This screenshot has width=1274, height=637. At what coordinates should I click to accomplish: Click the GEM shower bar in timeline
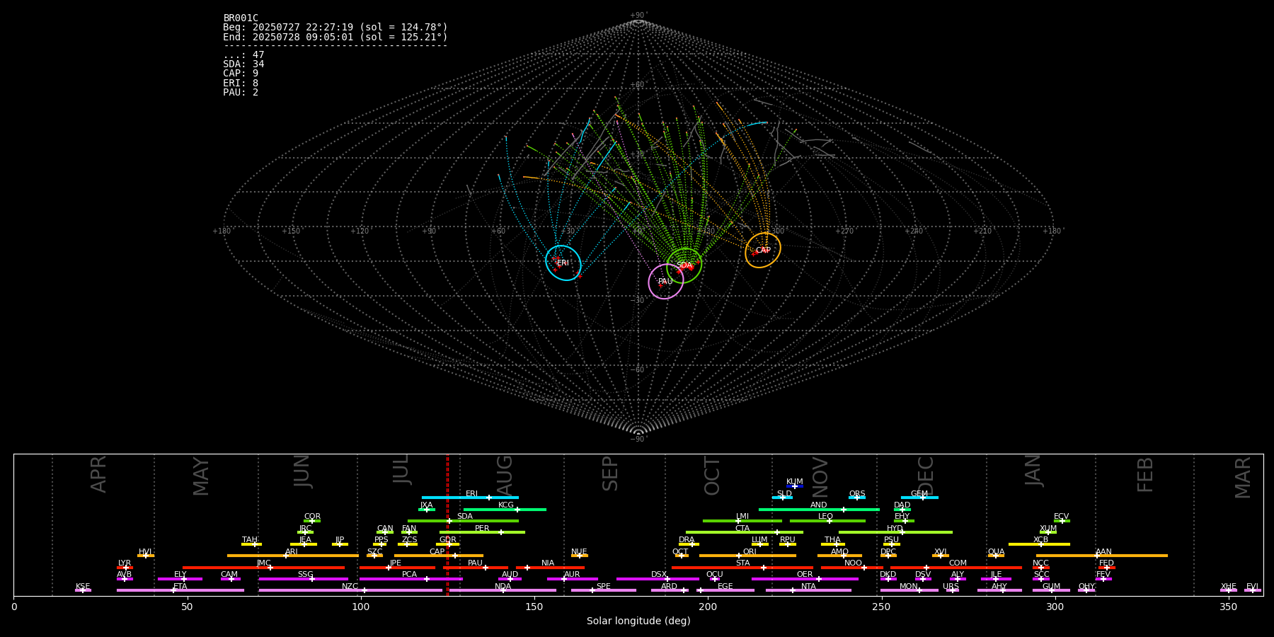pyautogui.click(x=919, y=498)
